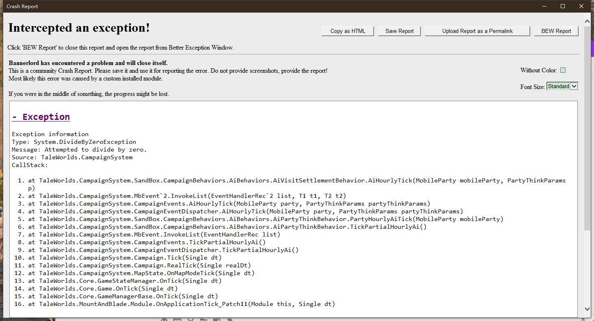Click 'If you were in the middle' sentence
The height and width of the screenshot is (321, 594).
(x=89, y=94)
